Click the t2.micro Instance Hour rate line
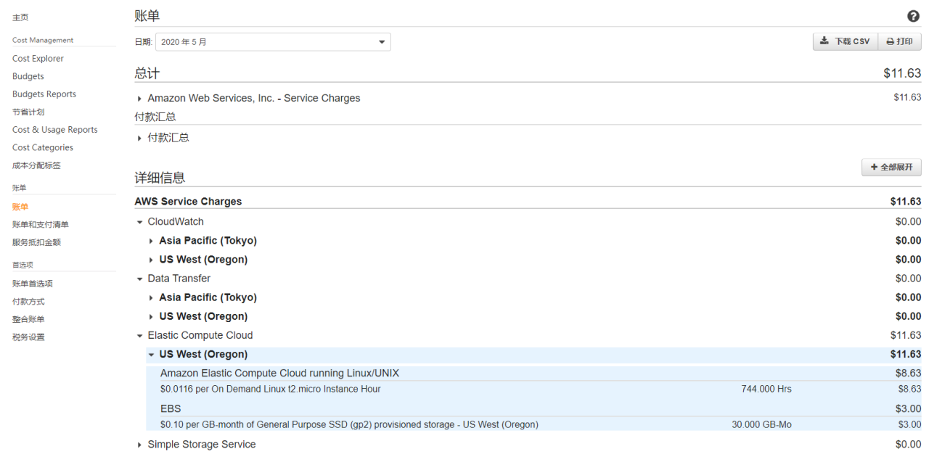This screenshot has height=457, width=929. (x=271, y=390)
